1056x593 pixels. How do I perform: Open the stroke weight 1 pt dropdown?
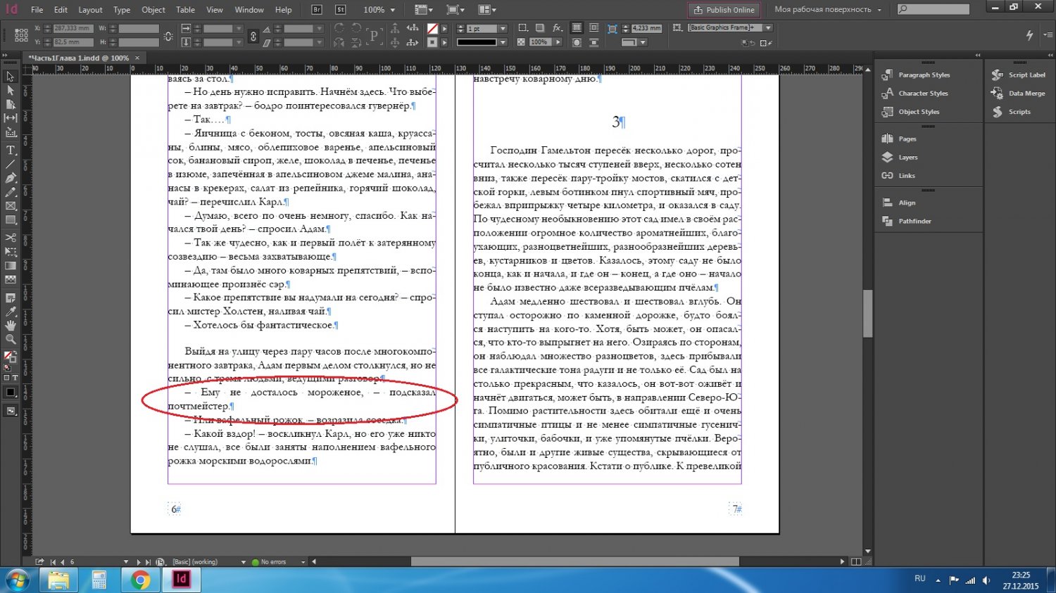click(x=503, y=29)
